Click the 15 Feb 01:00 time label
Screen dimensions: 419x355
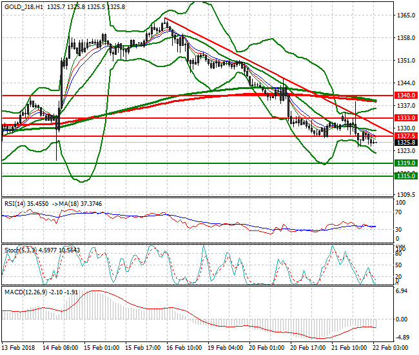point(102,348)
